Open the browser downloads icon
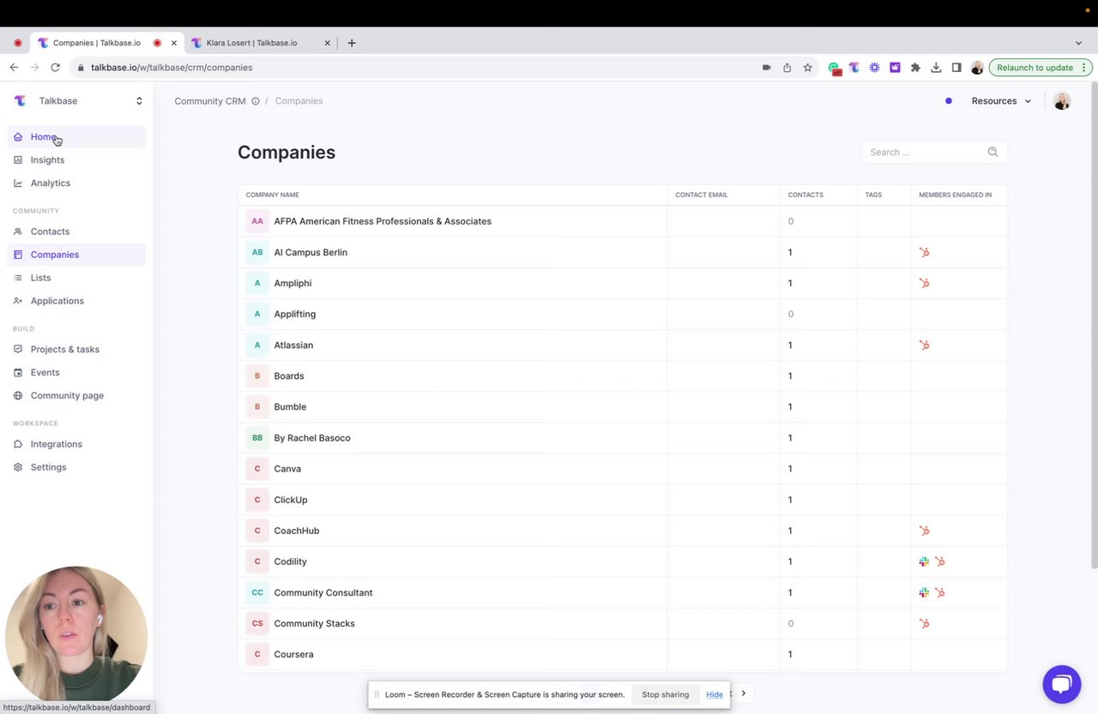 pos(936,68)
